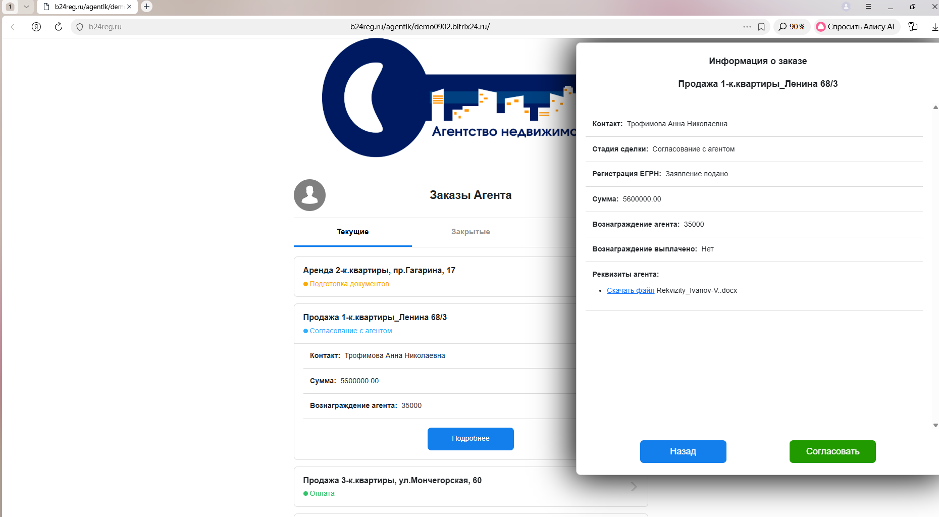The width and height of the screenshot is (939, 517).
Task: Click the Информация о заказе heading
Action: [x=758, y=61]
